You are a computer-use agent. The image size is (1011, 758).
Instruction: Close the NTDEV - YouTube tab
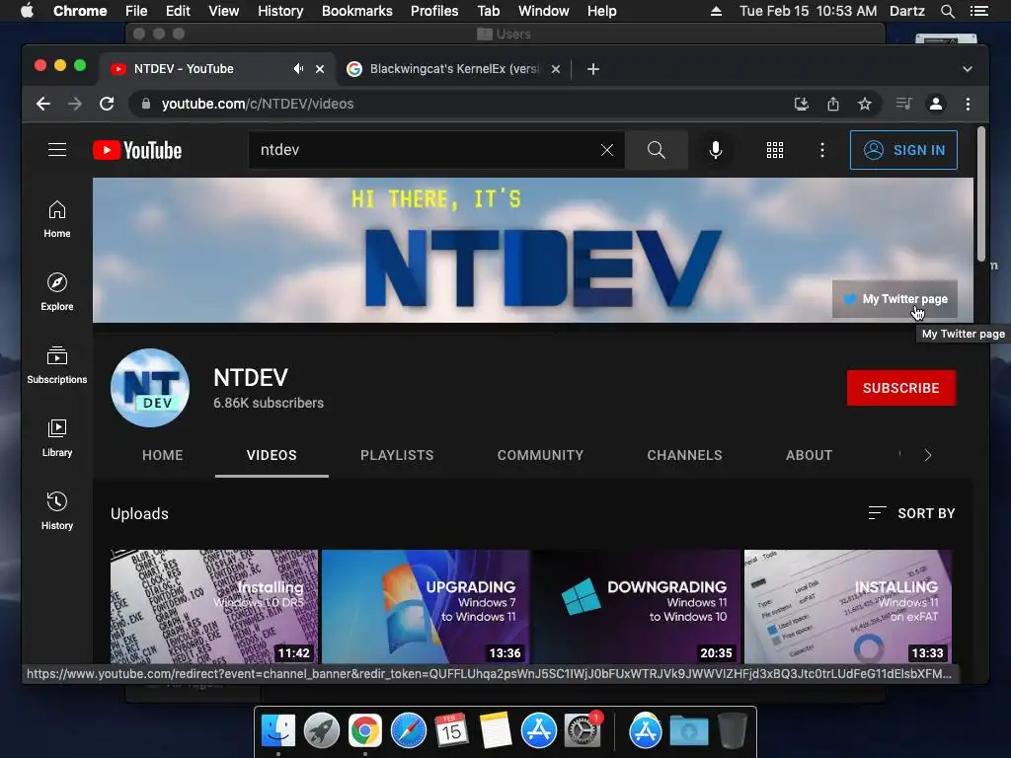pos(320,69)
